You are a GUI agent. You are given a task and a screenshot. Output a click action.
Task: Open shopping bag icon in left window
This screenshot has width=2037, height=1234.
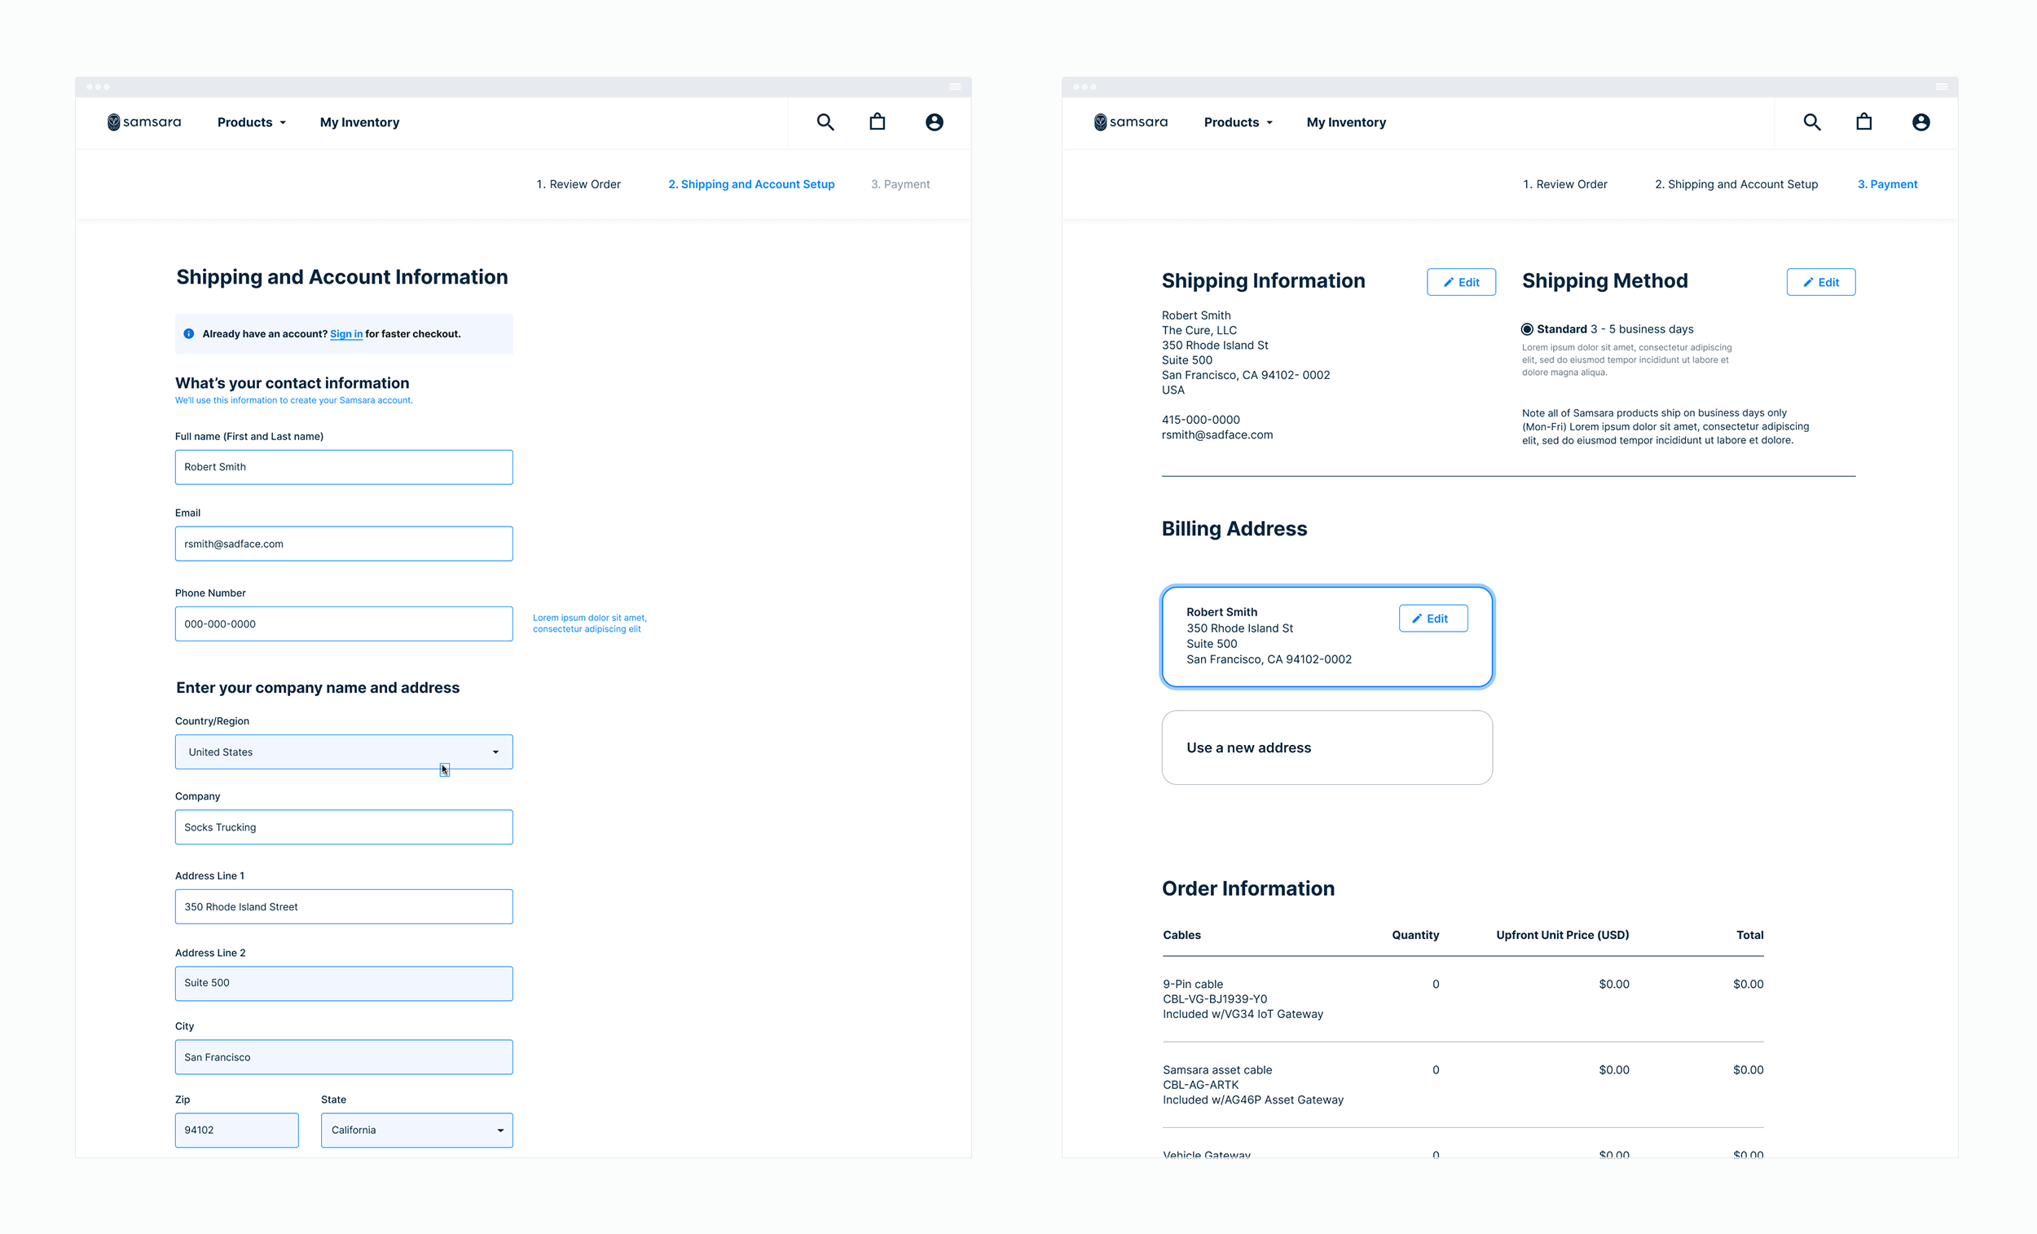pos(878,122)
